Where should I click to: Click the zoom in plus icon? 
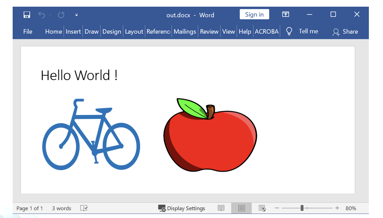click(337, 208)
